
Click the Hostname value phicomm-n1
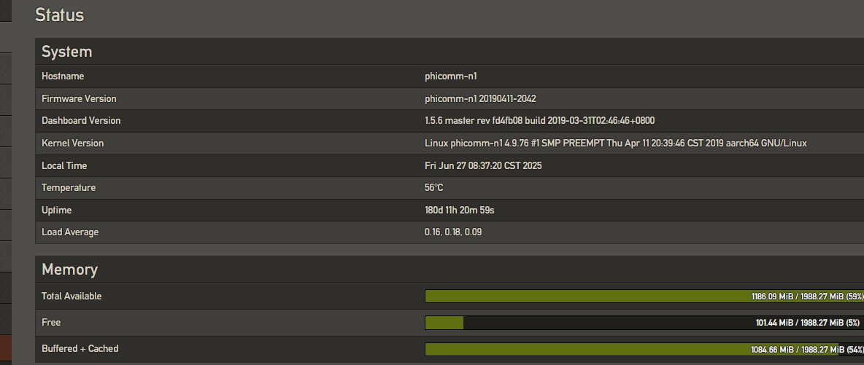click(x=451, y=76)
